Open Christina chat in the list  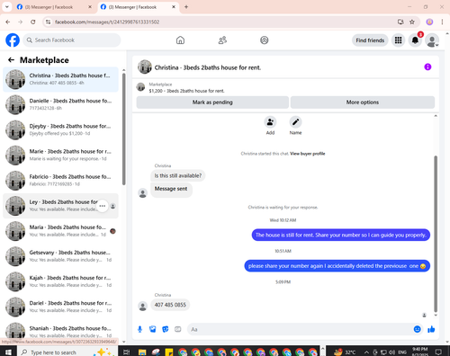[x=60, y=79]
